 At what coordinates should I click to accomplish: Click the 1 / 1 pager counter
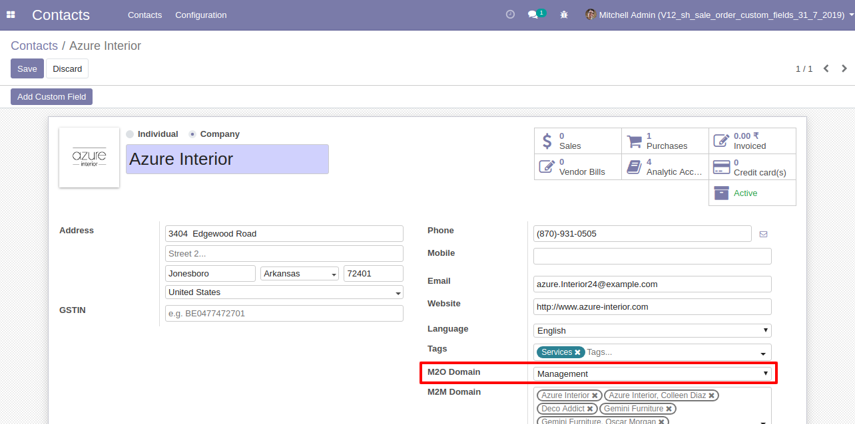pyautogui.click(x=804, y=69)
